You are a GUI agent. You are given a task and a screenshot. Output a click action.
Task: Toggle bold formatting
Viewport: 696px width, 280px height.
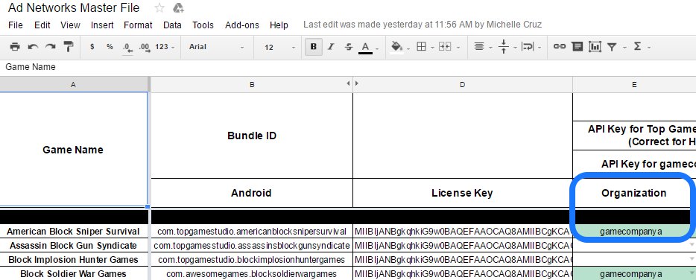pyautogui.click(x=314, y=47)
